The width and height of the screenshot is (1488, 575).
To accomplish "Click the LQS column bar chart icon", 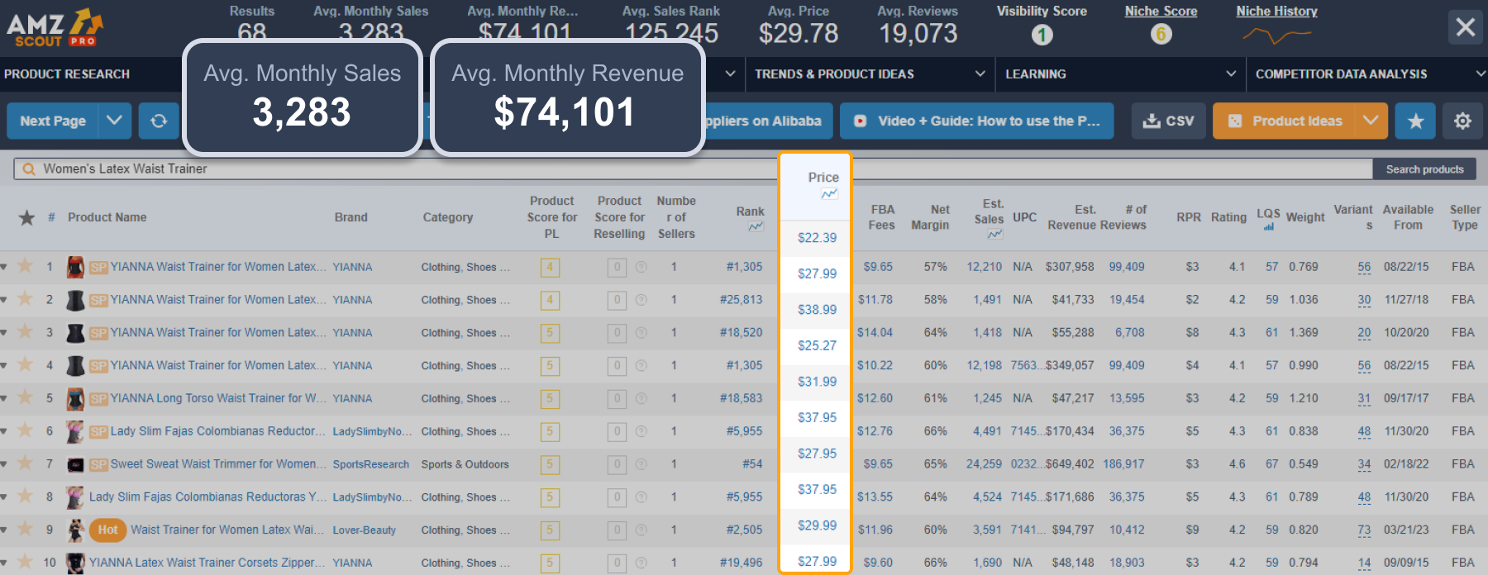I will pyautogui.click(x=1269, y=227).
